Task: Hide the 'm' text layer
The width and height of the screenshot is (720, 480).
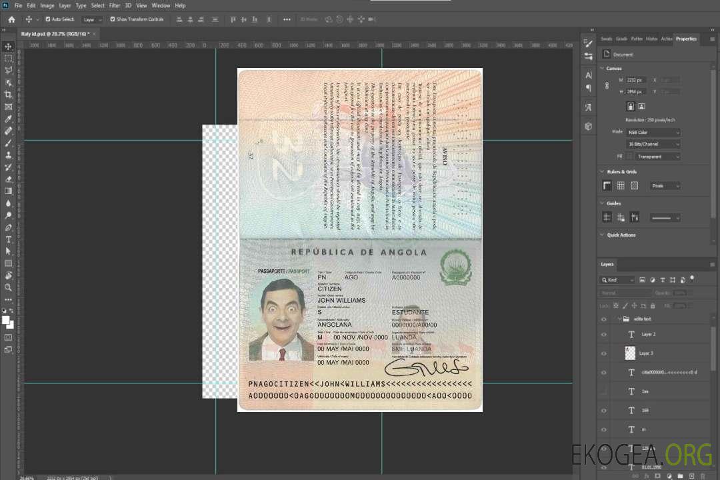Action: [x=604, y=430]
